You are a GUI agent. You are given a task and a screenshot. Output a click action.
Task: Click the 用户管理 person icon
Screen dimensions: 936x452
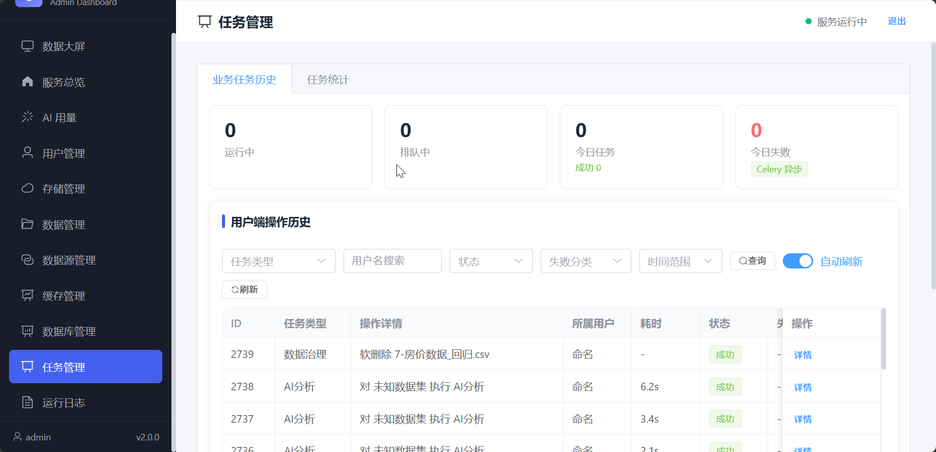(x=27, y=153)
